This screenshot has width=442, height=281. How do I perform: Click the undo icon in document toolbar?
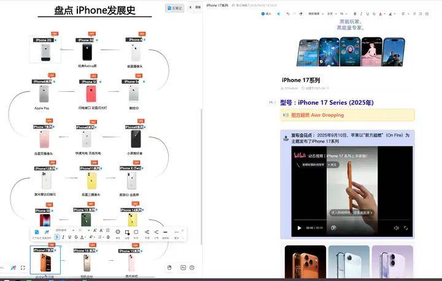tap(288, 13)
